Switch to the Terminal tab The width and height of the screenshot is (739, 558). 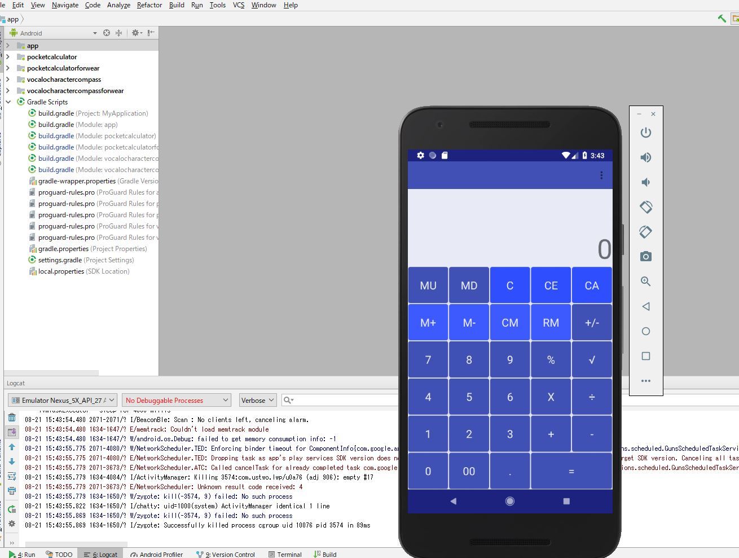(x=285, y=554)
